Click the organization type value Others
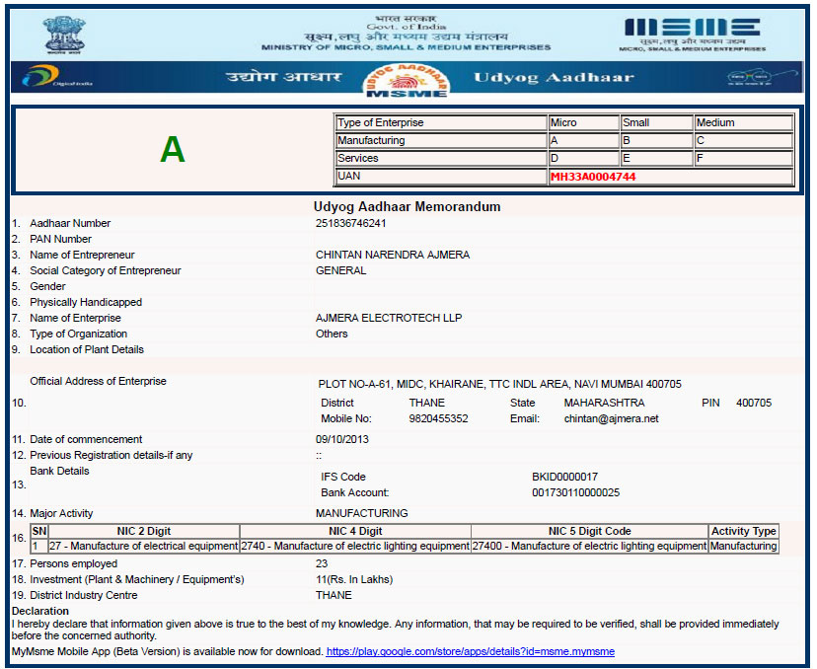The width and height of the screenshot is (817, 669). pos(332,334)
